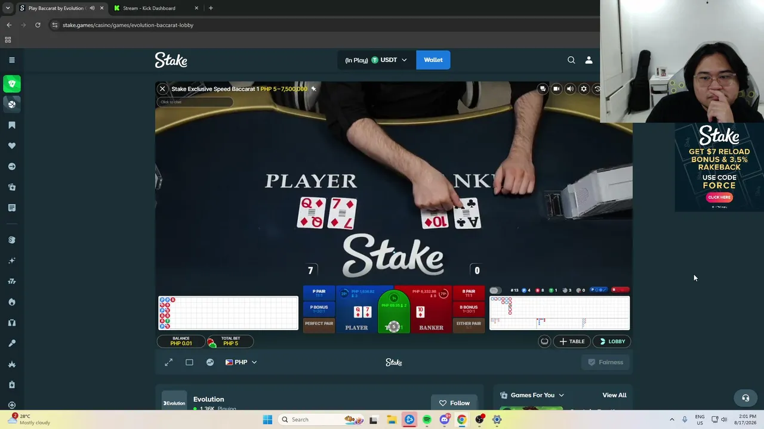
Task: Open the Stake sidebar hamburger menu
Action: [x=11, y=60]
